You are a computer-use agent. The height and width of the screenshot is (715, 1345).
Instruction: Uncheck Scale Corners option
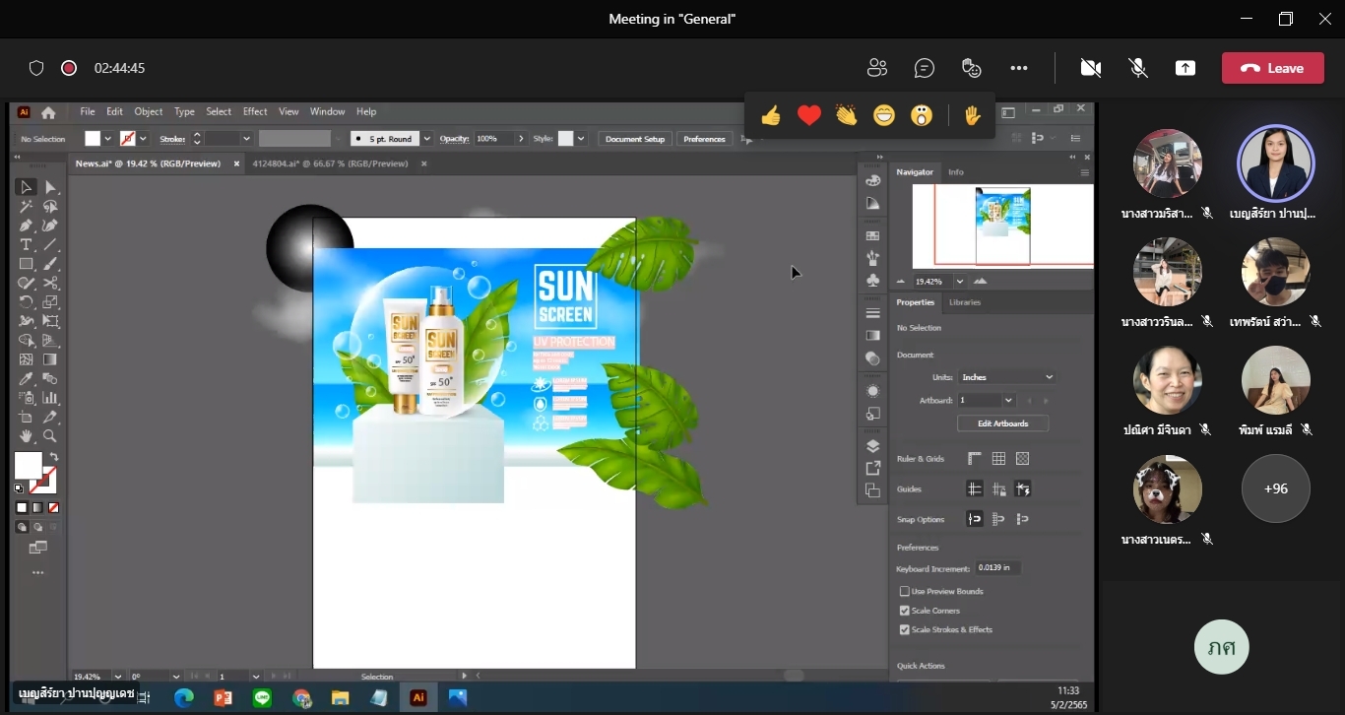[x=905, y=611]
